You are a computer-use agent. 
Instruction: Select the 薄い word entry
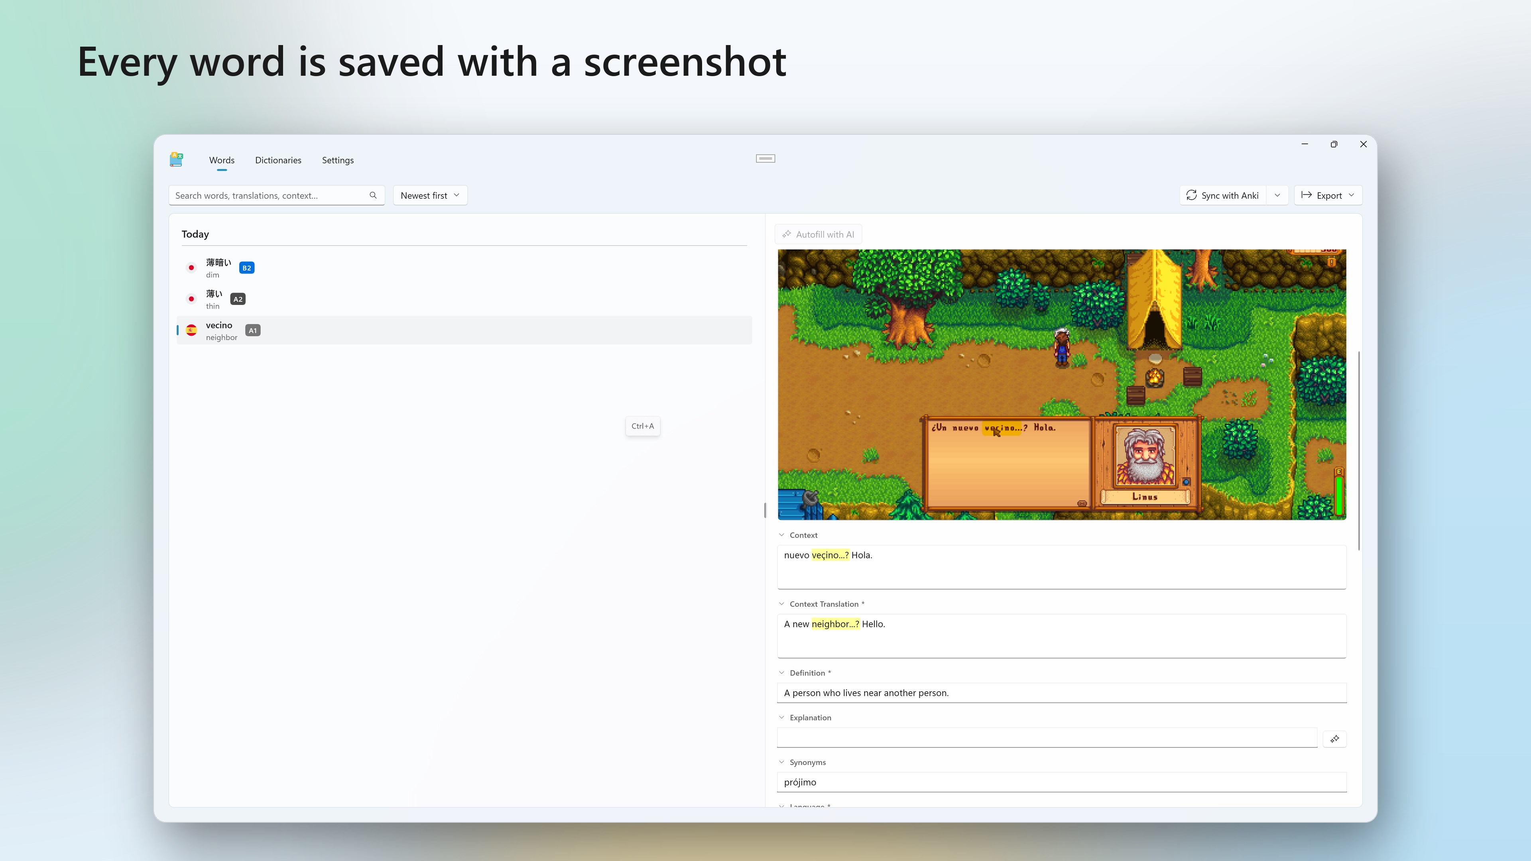(x=464, y=299)
